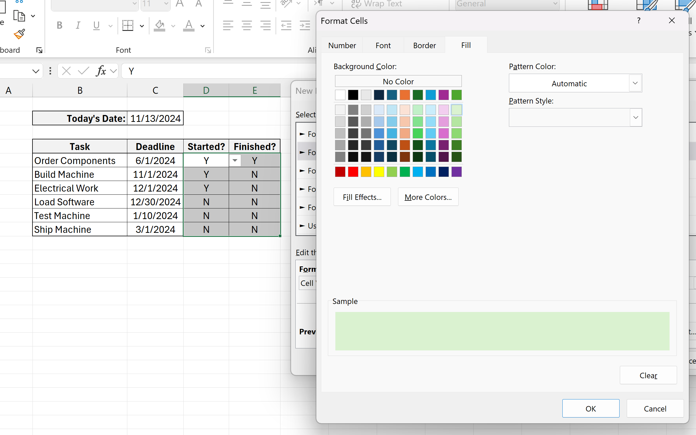Click the Align Right icon
This screenshot has width=696, height=435.
265,25
